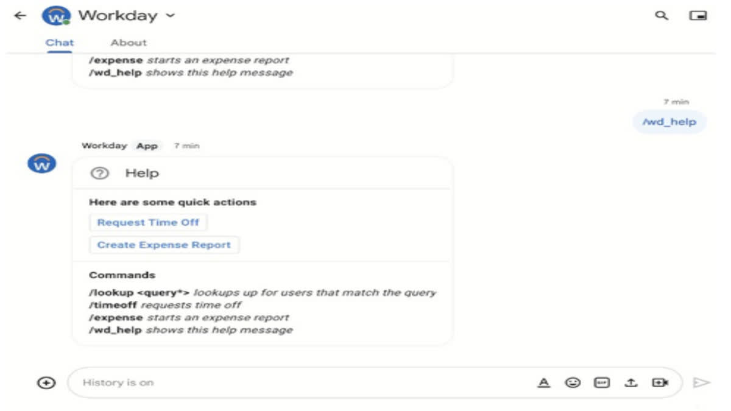
Task: Go back with the back arrow
Action: pyautogui.click(x=18, y=15)
